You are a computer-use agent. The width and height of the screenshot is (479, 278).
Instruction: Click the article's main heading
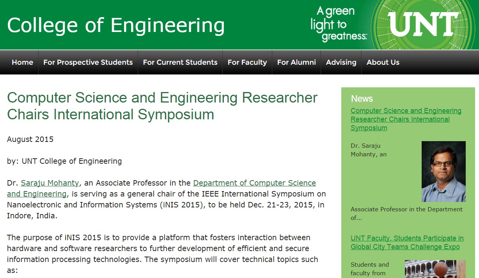coord(162,106)
